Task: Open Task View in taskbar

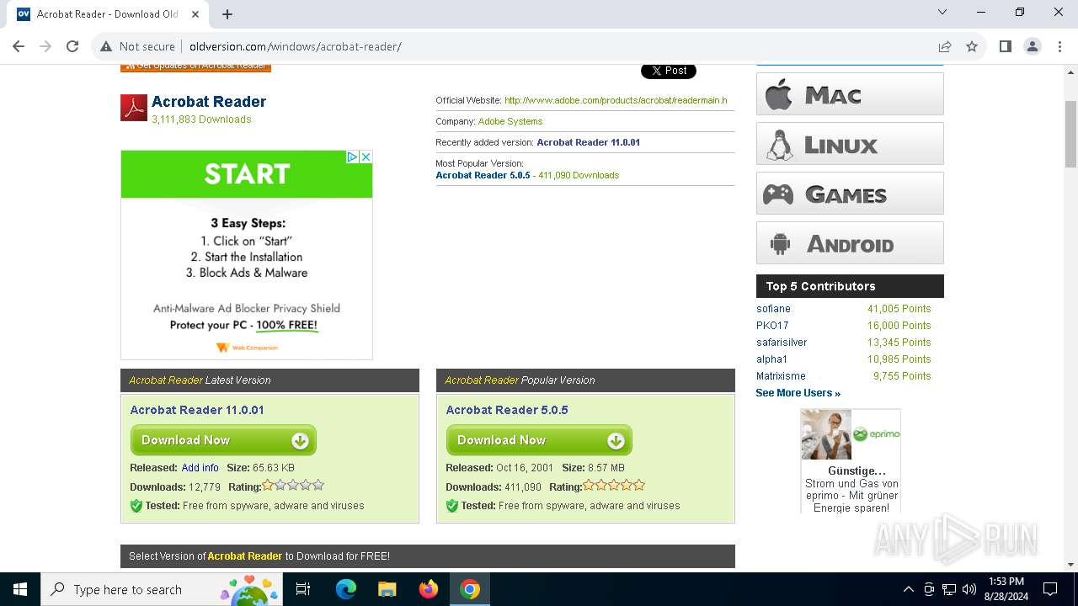Action: point(304,589)
